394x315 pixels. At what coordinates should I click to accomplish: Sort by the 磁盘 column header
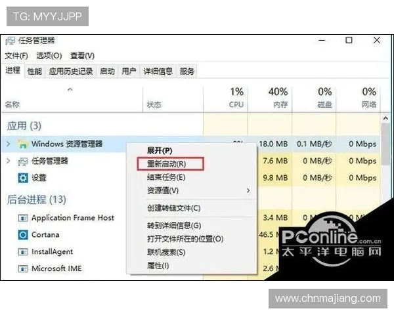(x=324, y=104)
